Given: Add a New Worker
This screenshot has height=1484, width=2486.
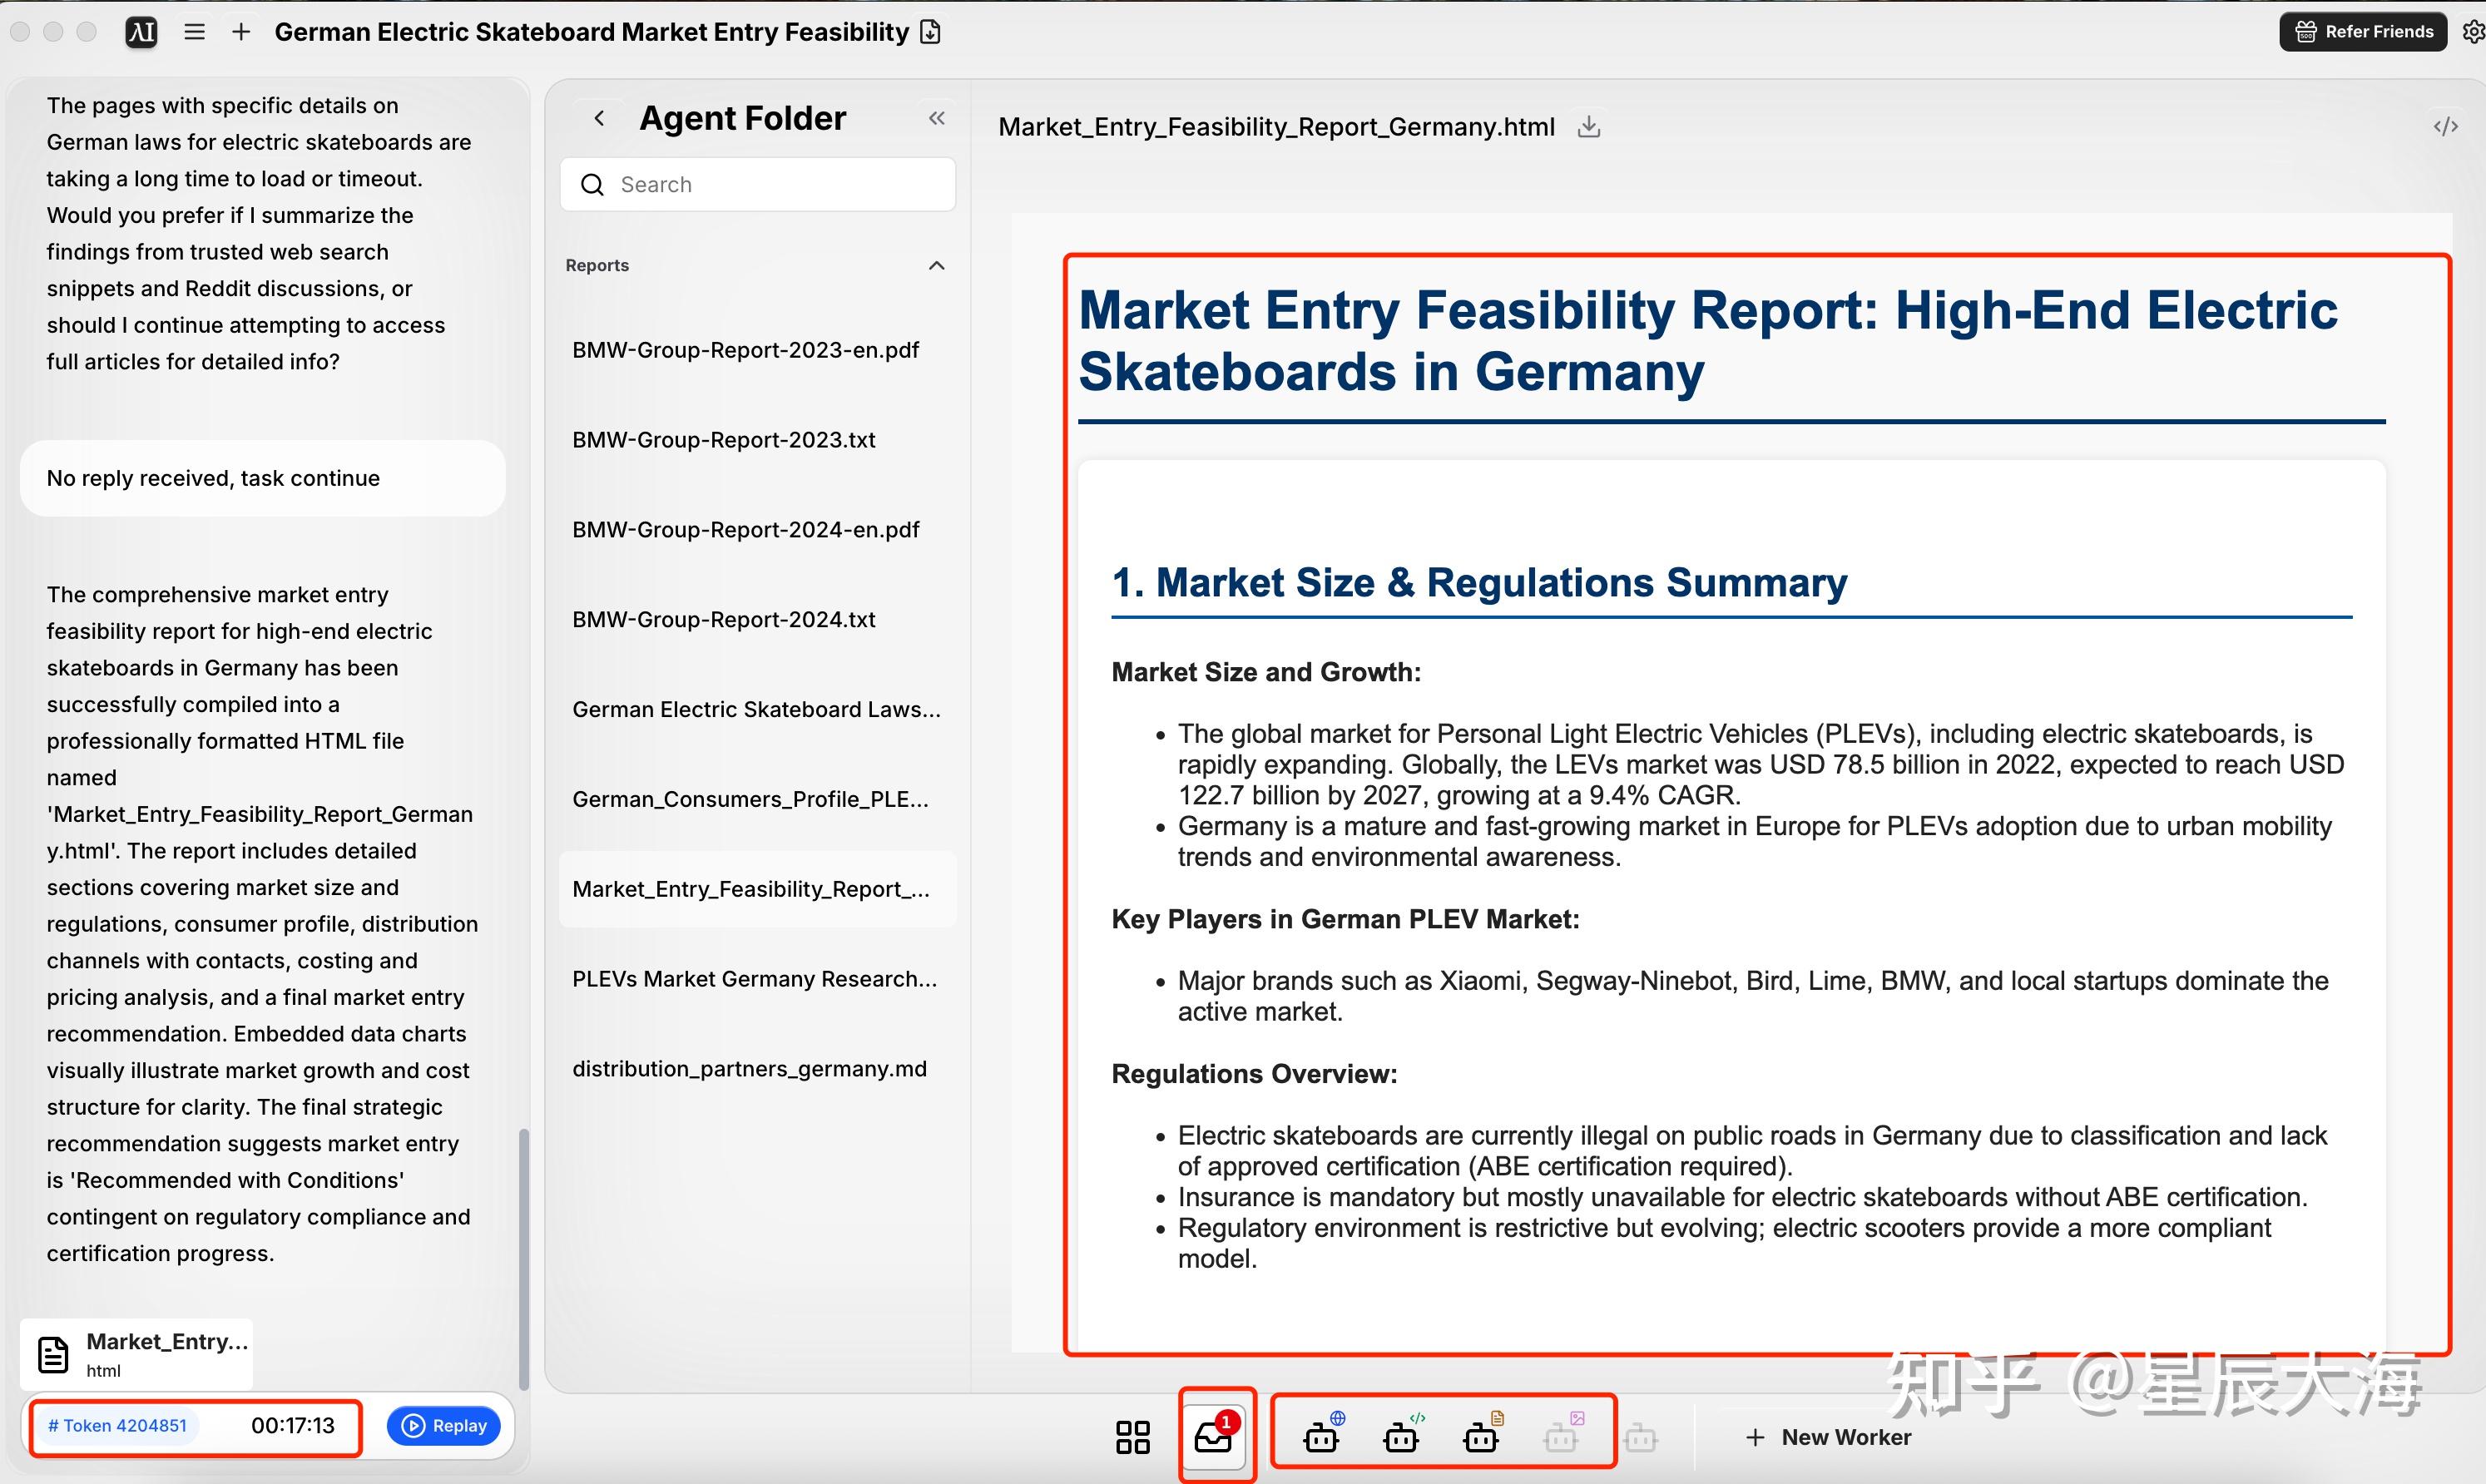Looking at the screenshot, I should [1828, 1437].
